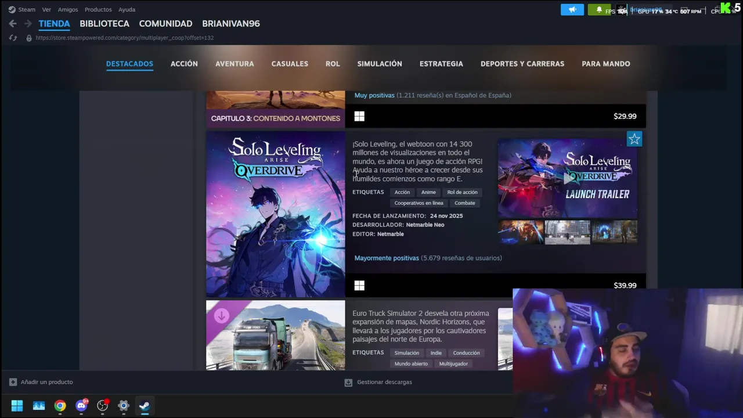Click the purple download badge on Euro Truck

coord(221,316)
